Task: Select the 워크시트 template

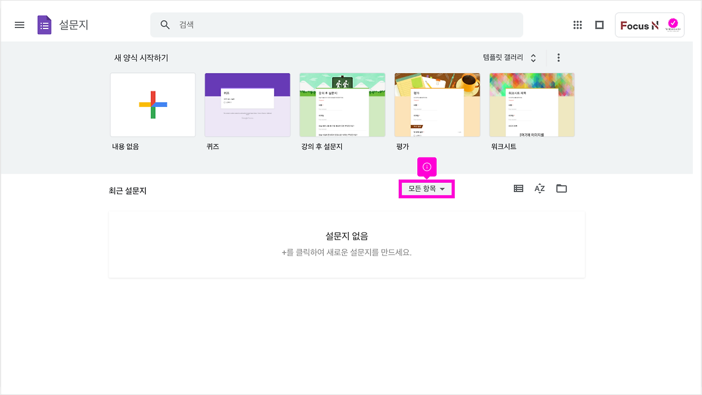Action: pos(532,105)
